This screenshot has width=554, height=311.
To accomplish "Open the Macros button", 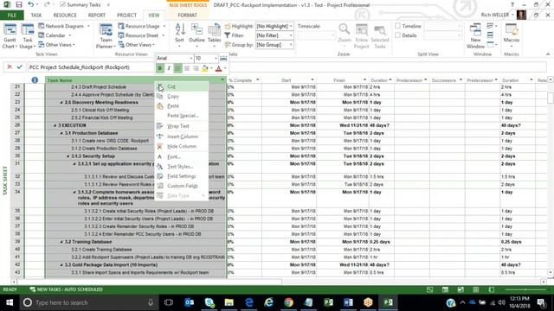I will coord(512,35).
